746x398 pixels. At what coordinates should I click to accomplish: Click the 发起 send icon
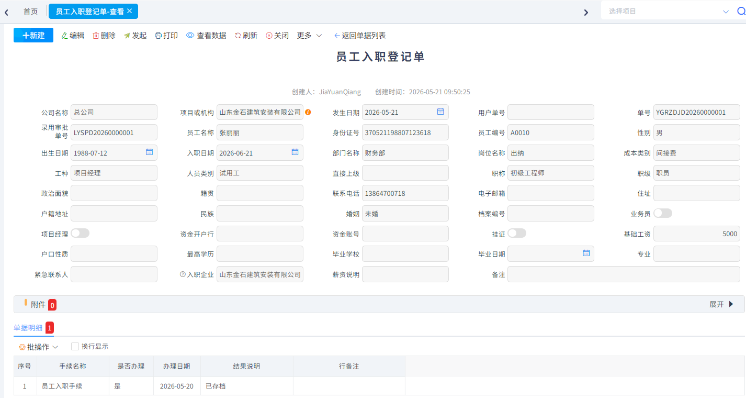[x=127, y=36]
